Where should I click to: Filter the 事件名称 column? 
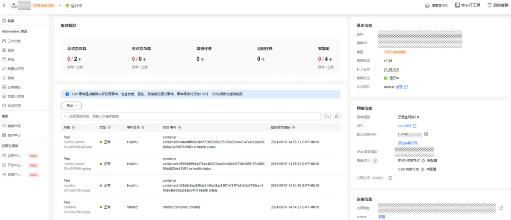143,128
